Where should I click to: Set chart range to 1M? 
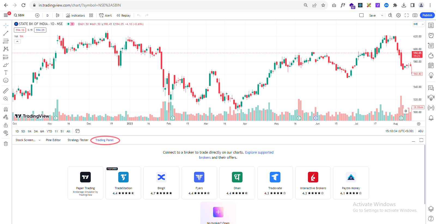(x=29, y=131)
